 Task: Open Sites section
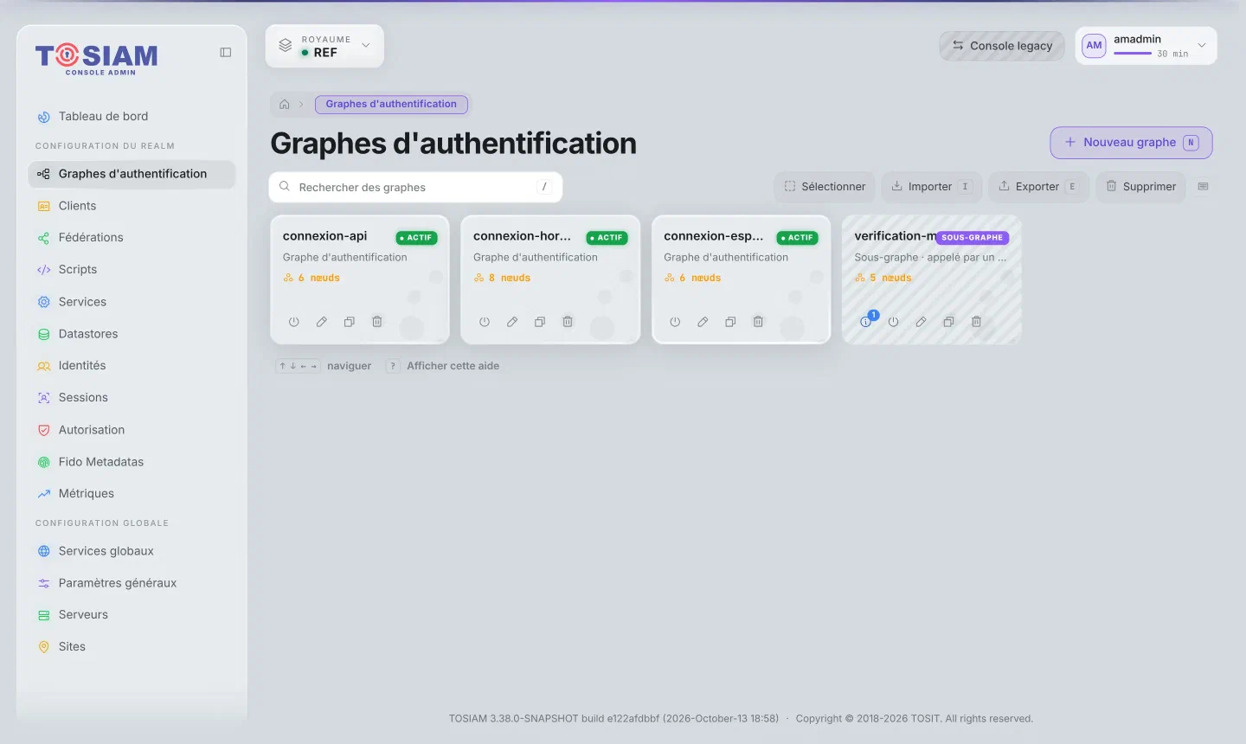pos(132,647)
